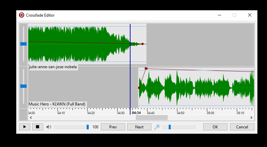
Task: Click the zoom level slider handle
Action: (x=170, y=127)
